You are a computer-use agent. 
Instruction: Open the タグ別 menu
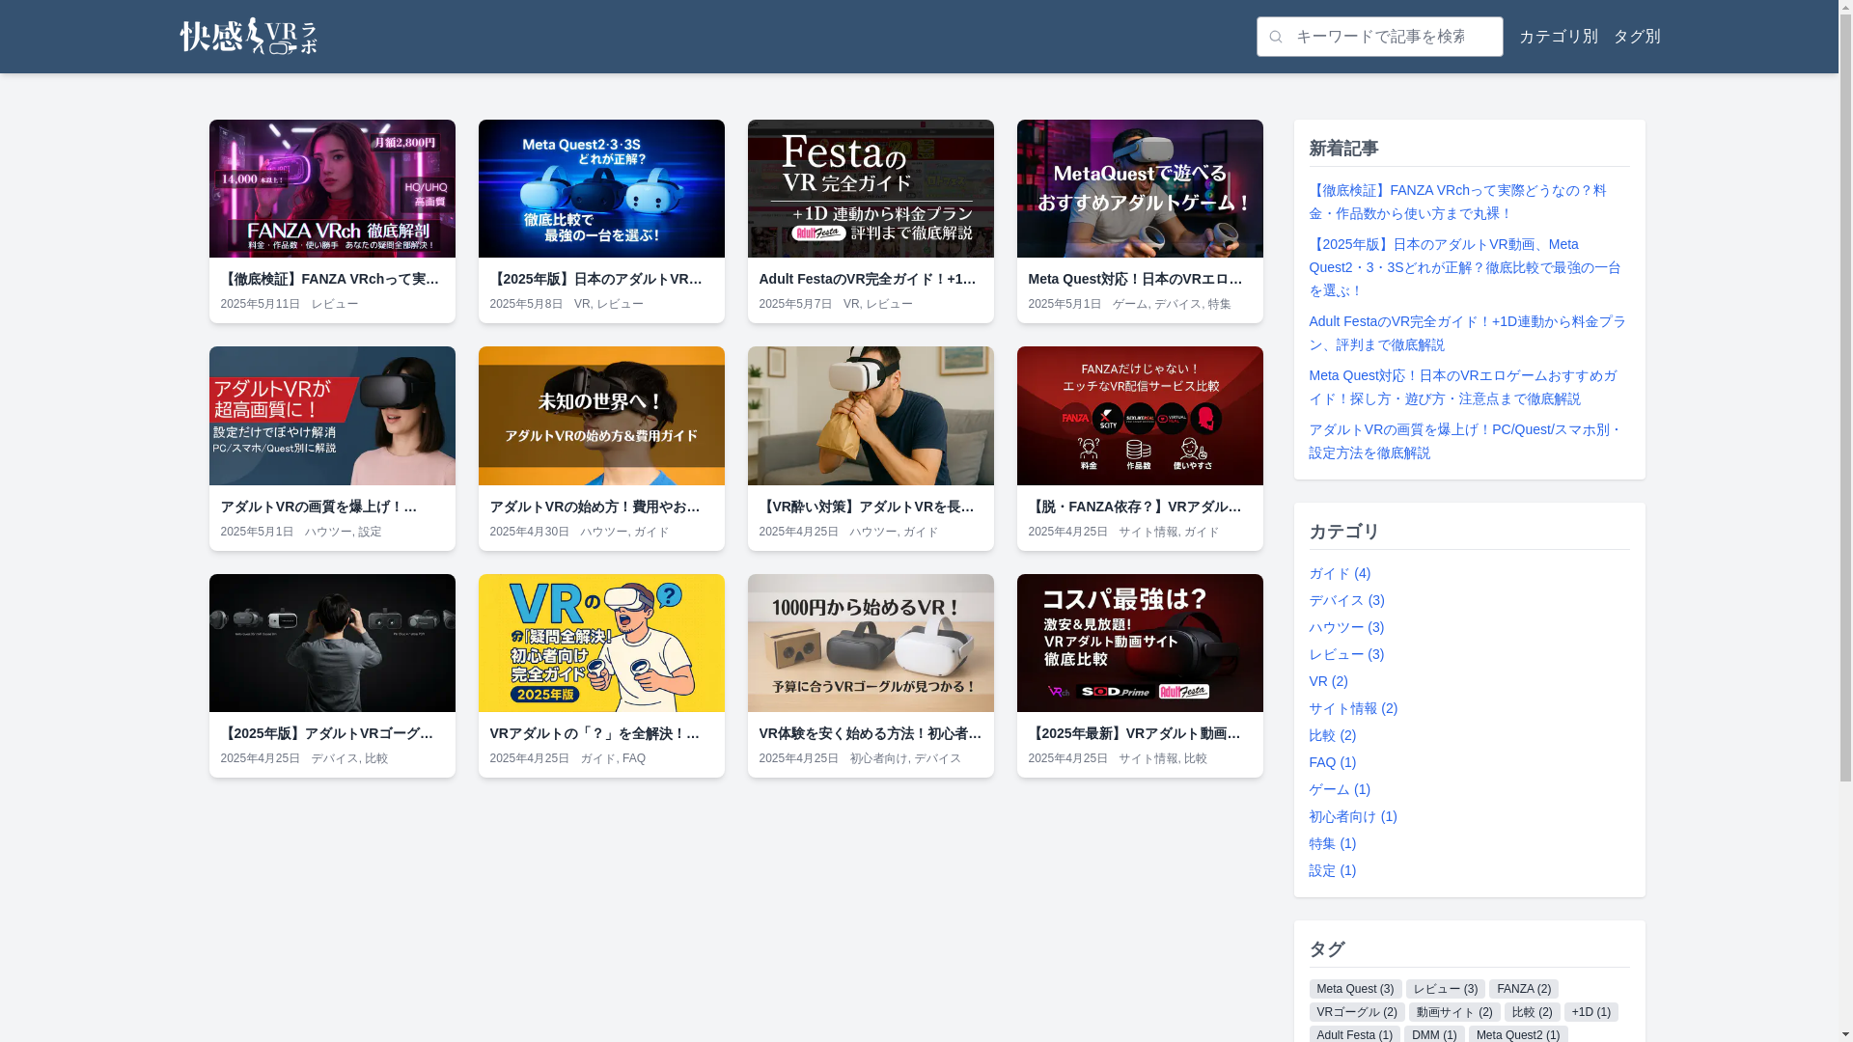(1637, 37)
